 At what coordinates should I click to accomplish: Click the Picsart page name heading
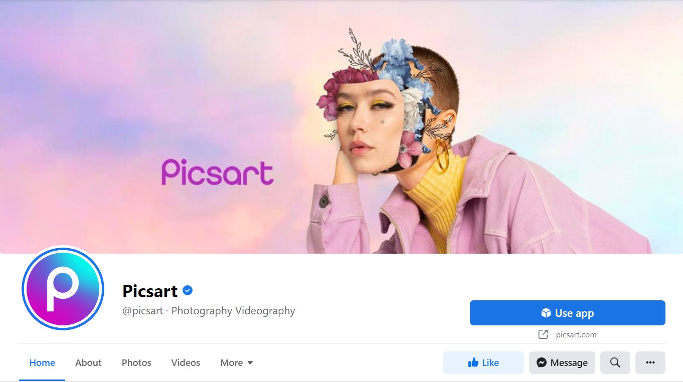(x=150, y=291)
